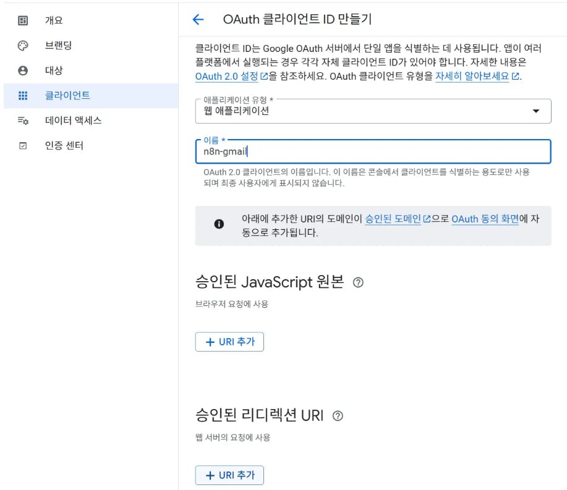
Task: Follow the OAuth 2.0 설정 link
Action: (227, 76)
